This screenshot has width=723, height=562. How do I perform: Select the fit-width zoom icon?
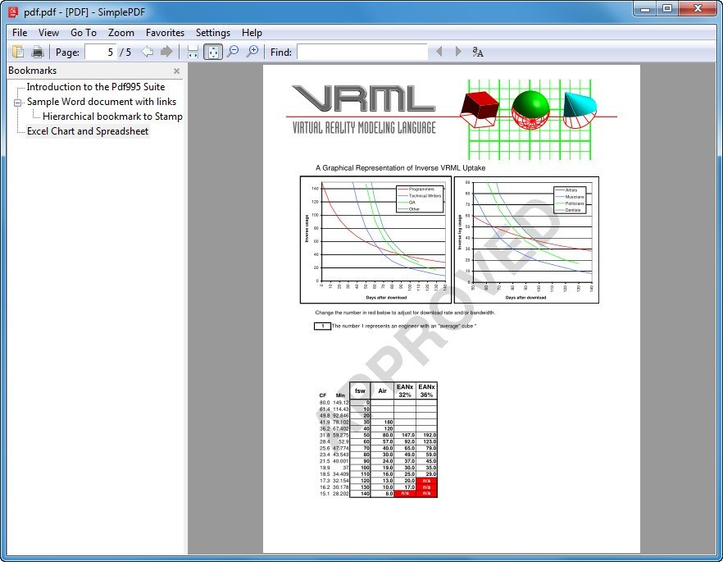coord(193,51)
